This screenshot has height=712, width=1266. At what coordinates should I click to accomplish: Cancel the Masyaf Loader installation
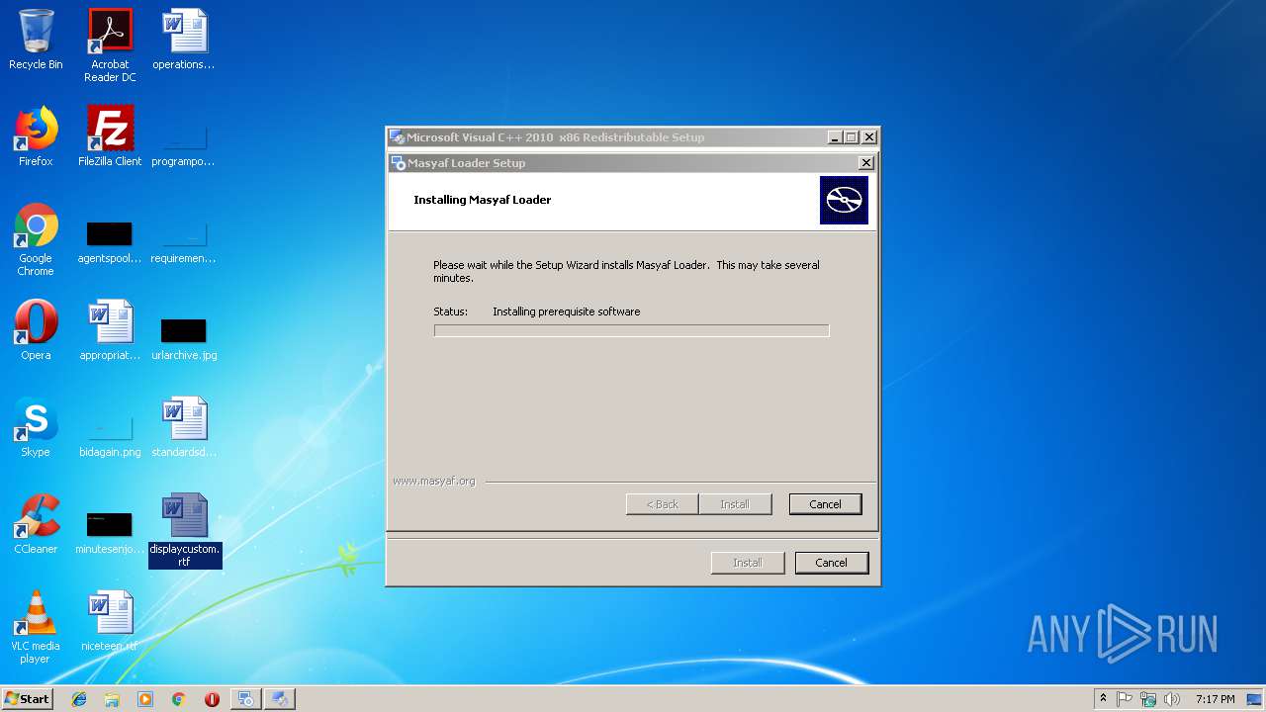(x=825, y=504)
